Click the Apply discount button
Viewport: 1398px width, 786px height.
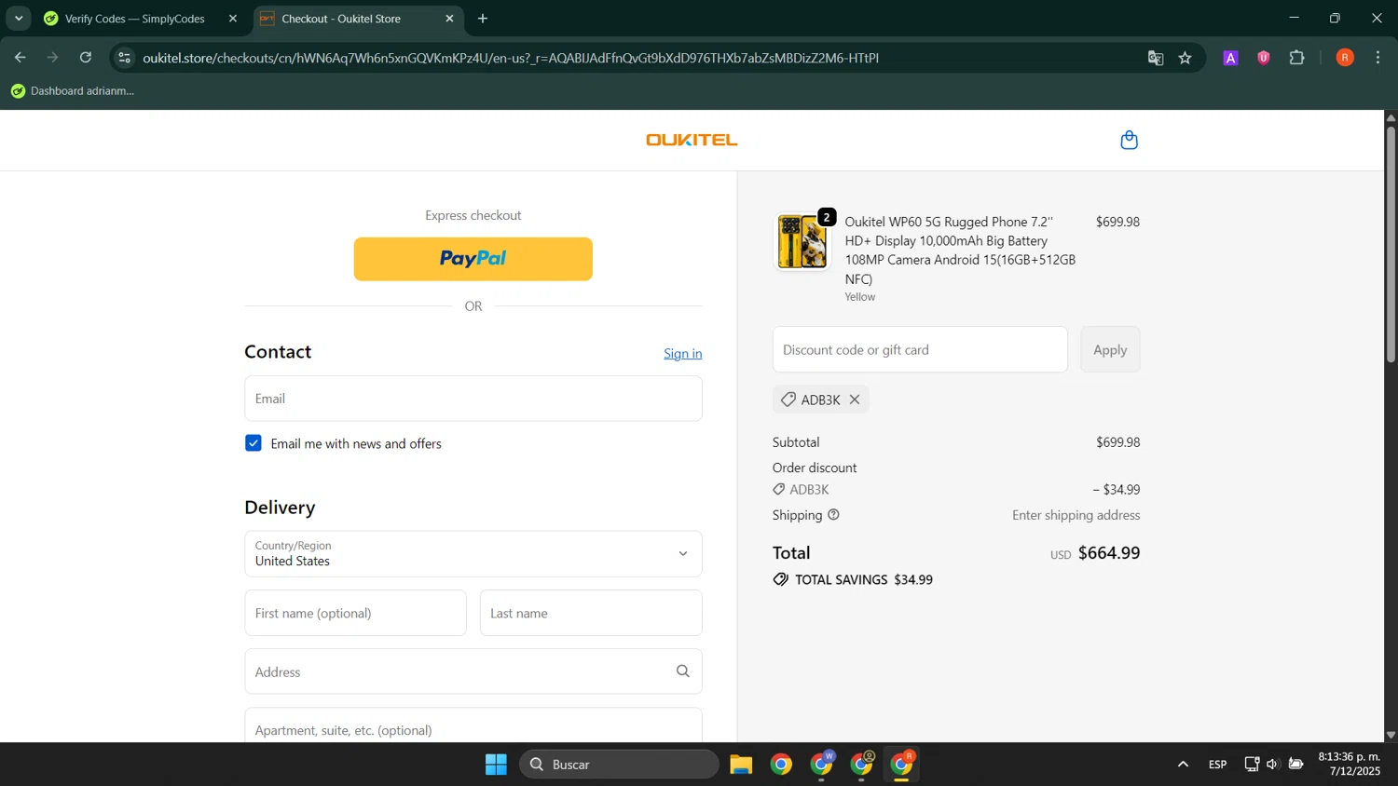coord(1110,349)
